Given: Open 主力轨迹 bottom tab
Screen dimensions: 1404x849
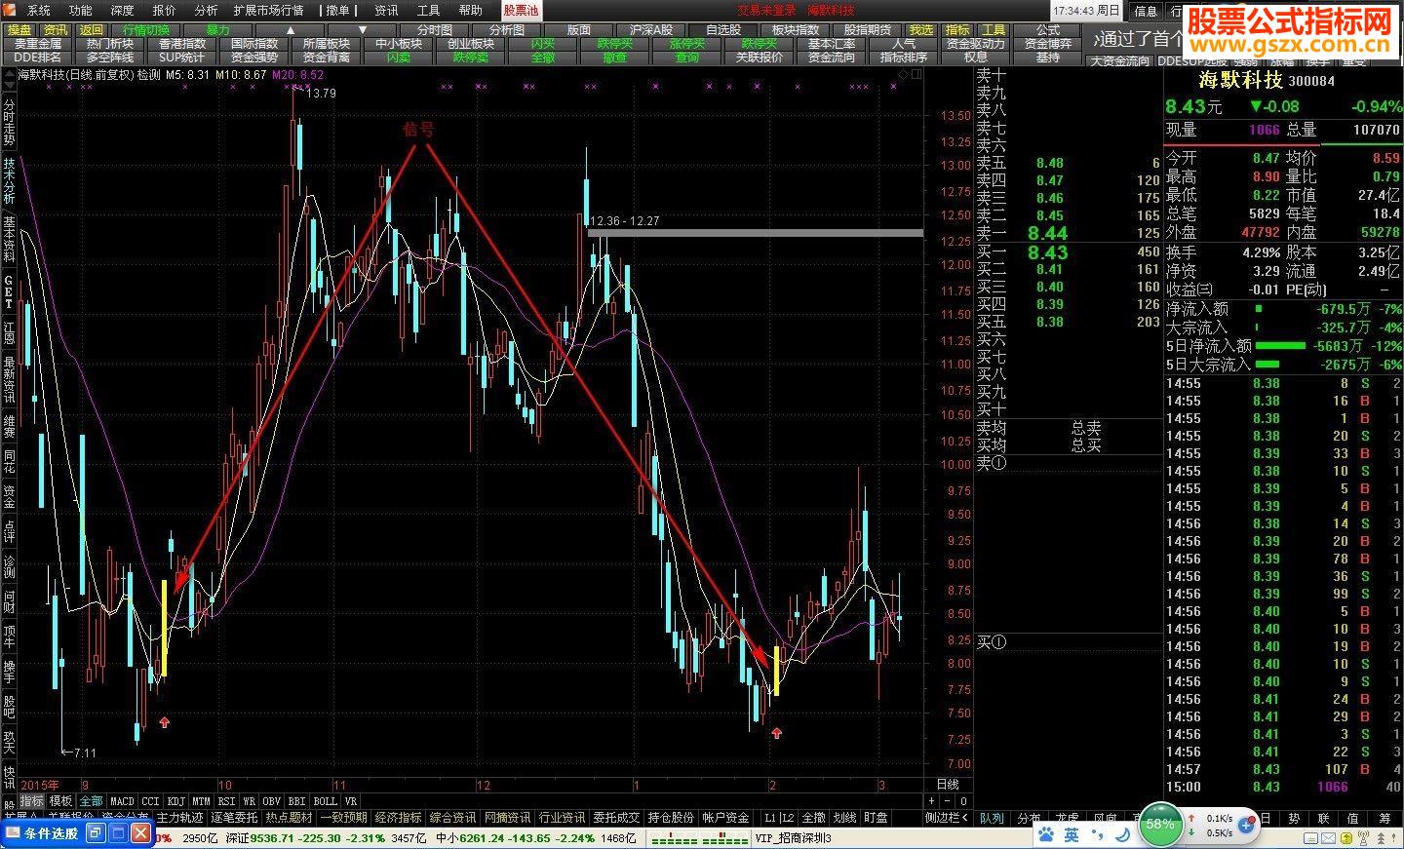Looking at the screenshot, I should pyautogui.click(x=180, y=818).
